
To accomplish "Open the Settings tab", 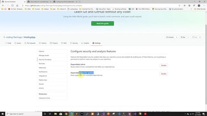I will [x=96, y=43].
